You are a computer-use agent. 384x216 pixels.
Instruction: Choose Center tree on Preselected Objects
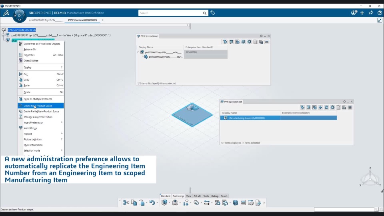(x=41, y=44)
